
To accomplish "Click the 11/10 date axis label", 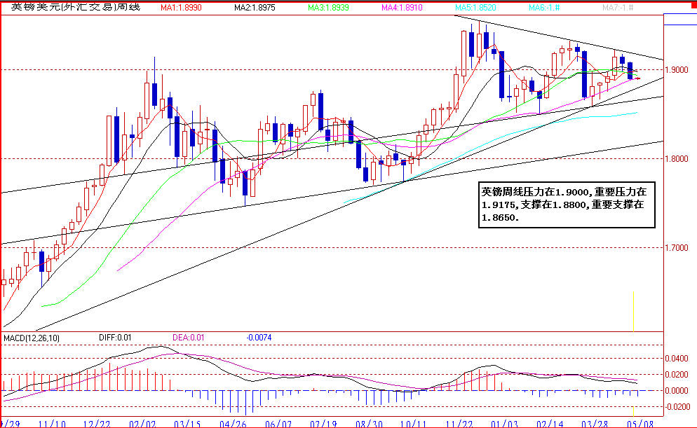I will point(53,424).
